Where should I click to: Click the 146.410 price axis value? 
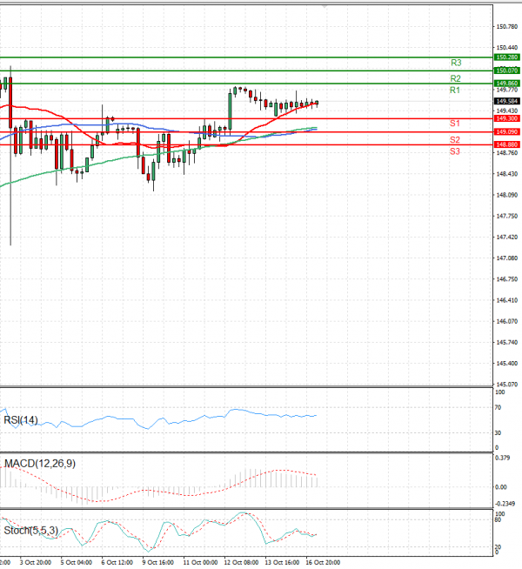[x=506, y=300]
